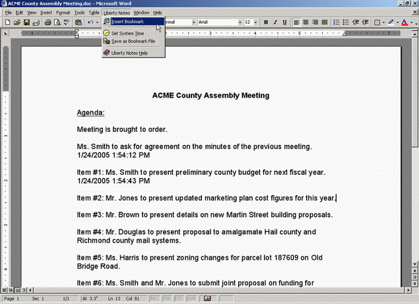
Task: Toggle Underline formatting
Action: pyautogui.click(x=284, y=22)
